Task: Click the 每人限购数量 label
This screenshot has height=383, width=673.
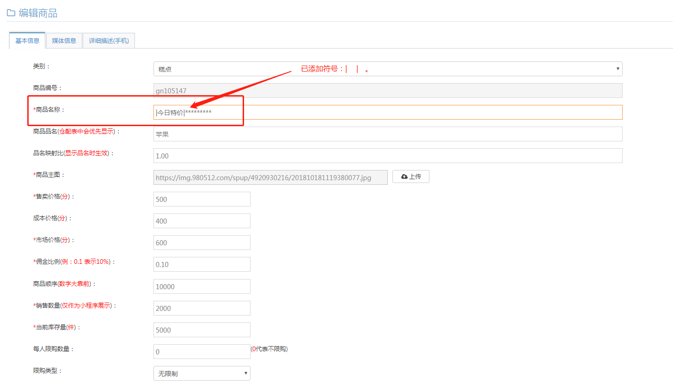Action: click(x=54, y=349)
